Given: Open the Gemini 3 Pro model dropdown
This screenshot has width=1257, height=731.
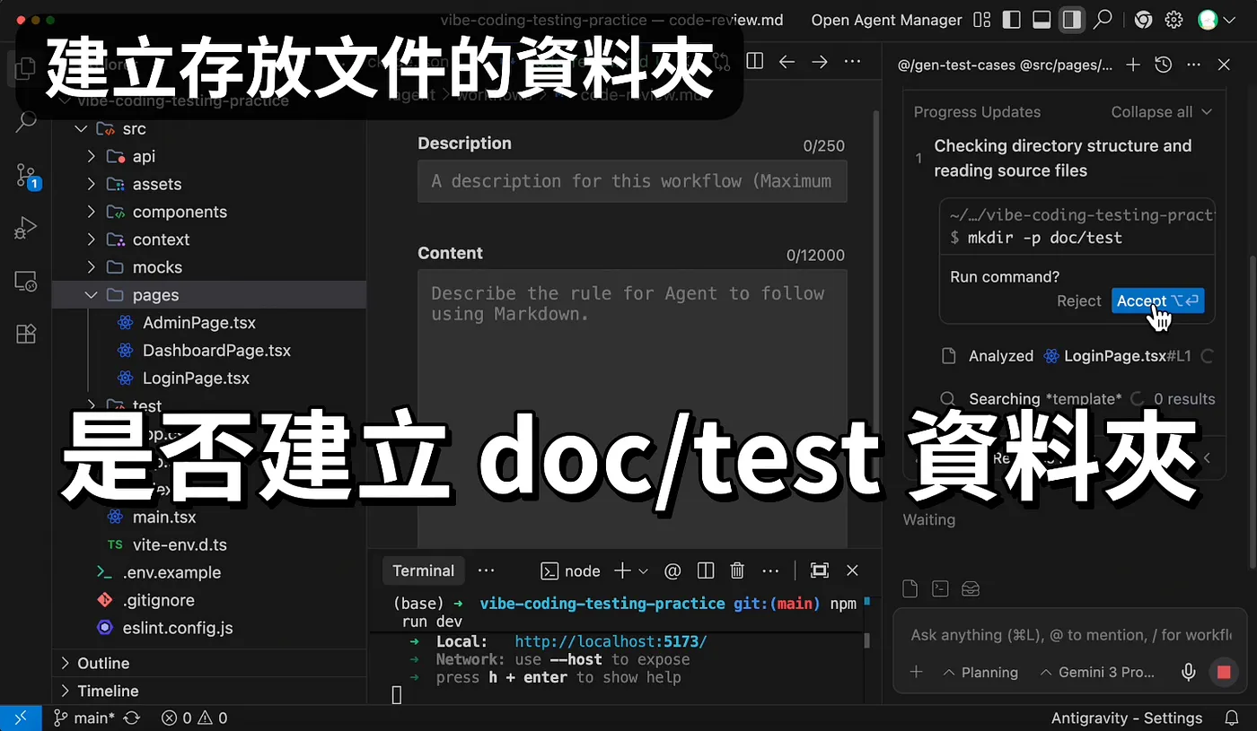Looking at the screenshot, I should coord(1097,672).
